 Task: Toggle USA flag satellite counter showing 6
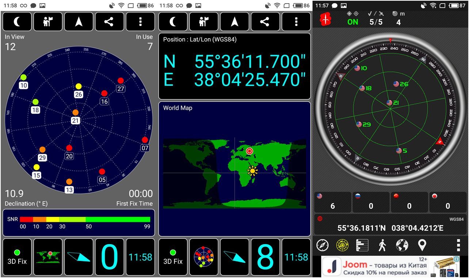coord(332,203)
